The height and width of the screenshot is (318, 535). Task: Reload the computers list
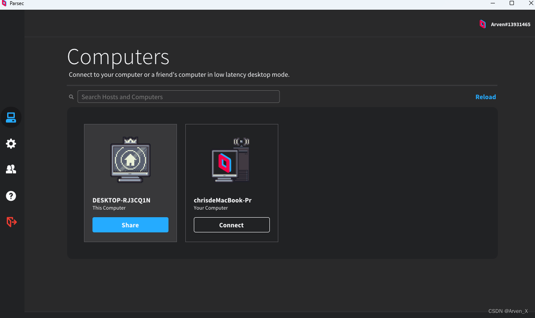click(x=486, y=97)
